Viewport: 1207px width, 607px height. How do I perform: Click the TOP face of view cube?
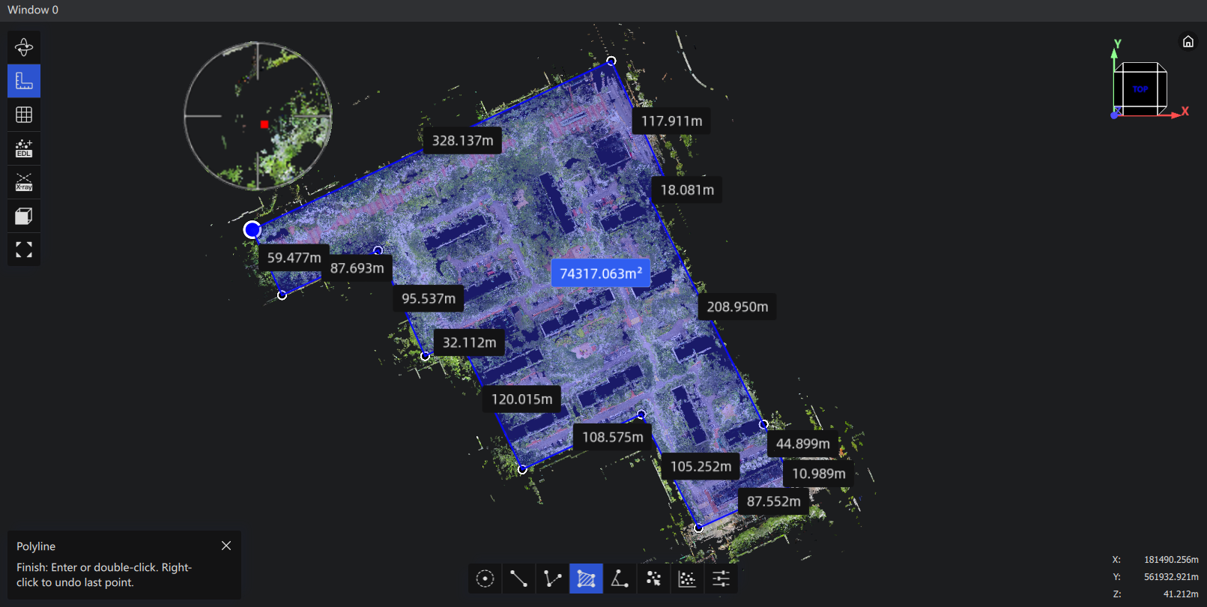tap(1140, 89)
